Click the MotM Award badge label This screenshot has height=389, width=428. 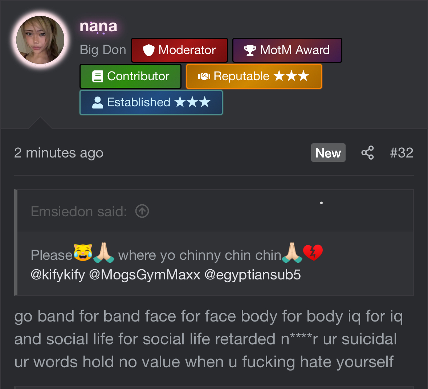[295, 50]
